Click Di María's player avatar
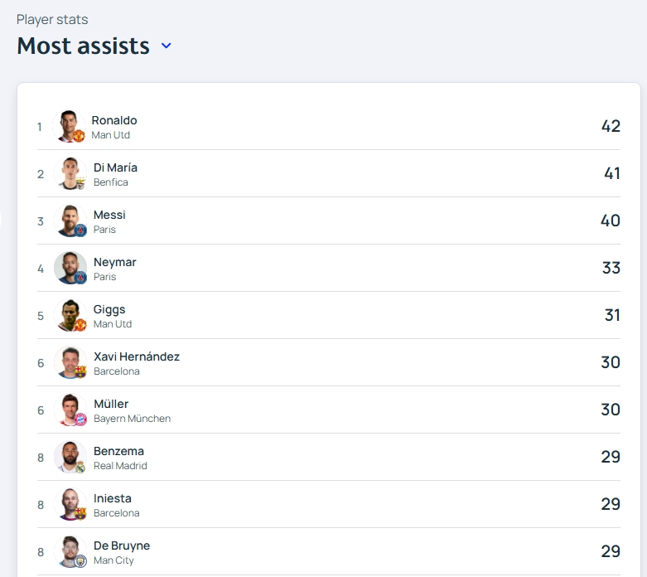This screenshot has height=577, width=647. [x=70, y=173]
